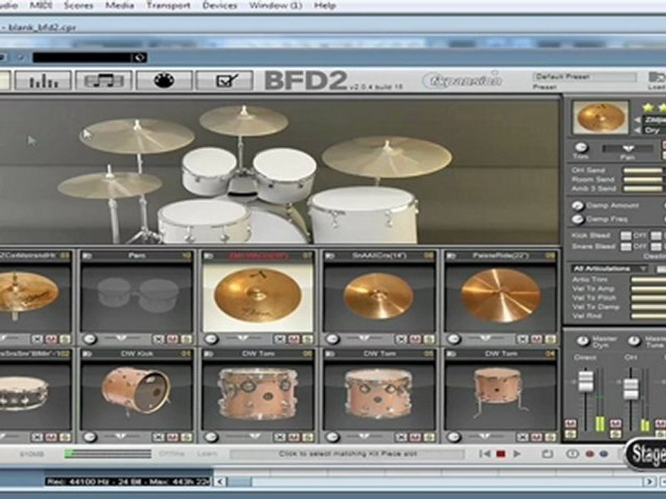Click the blue dot icon in the transport bar

[603, 454]
